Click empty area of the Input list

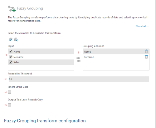click(x=41, y=67)
